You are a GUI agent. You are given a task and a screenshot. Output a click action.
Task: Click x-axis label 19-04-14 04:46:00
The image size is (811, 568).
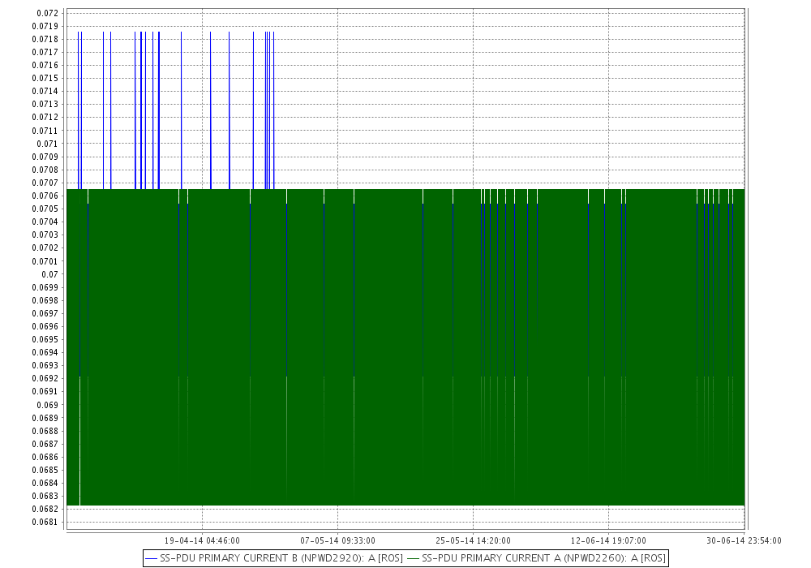(x=202, y=540)
